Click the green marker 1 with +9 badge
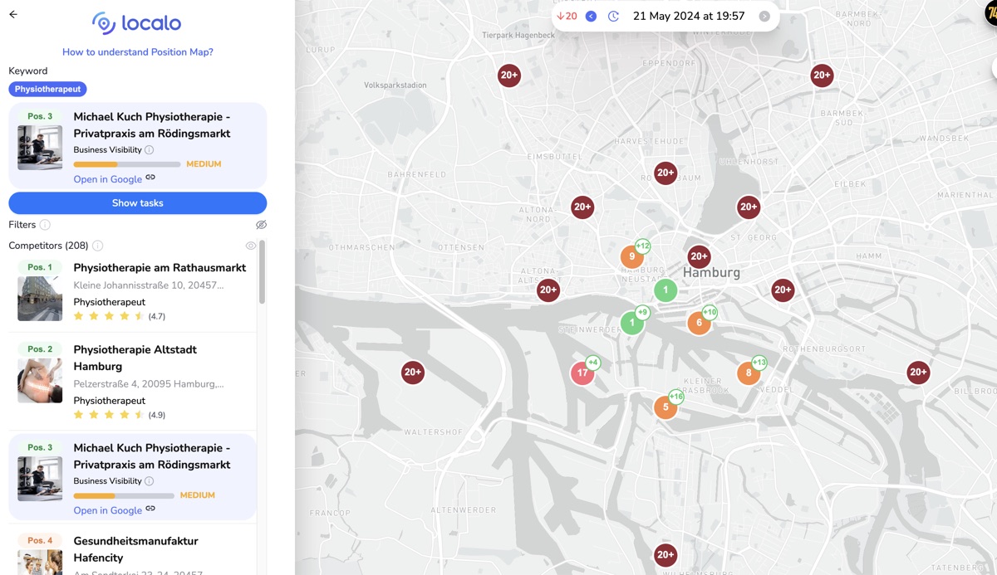This screenshot has width=997, height=575. click(632, 323)
